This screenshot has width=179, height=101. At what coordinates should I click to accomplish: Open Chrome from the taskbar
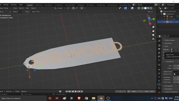(86, 98)
